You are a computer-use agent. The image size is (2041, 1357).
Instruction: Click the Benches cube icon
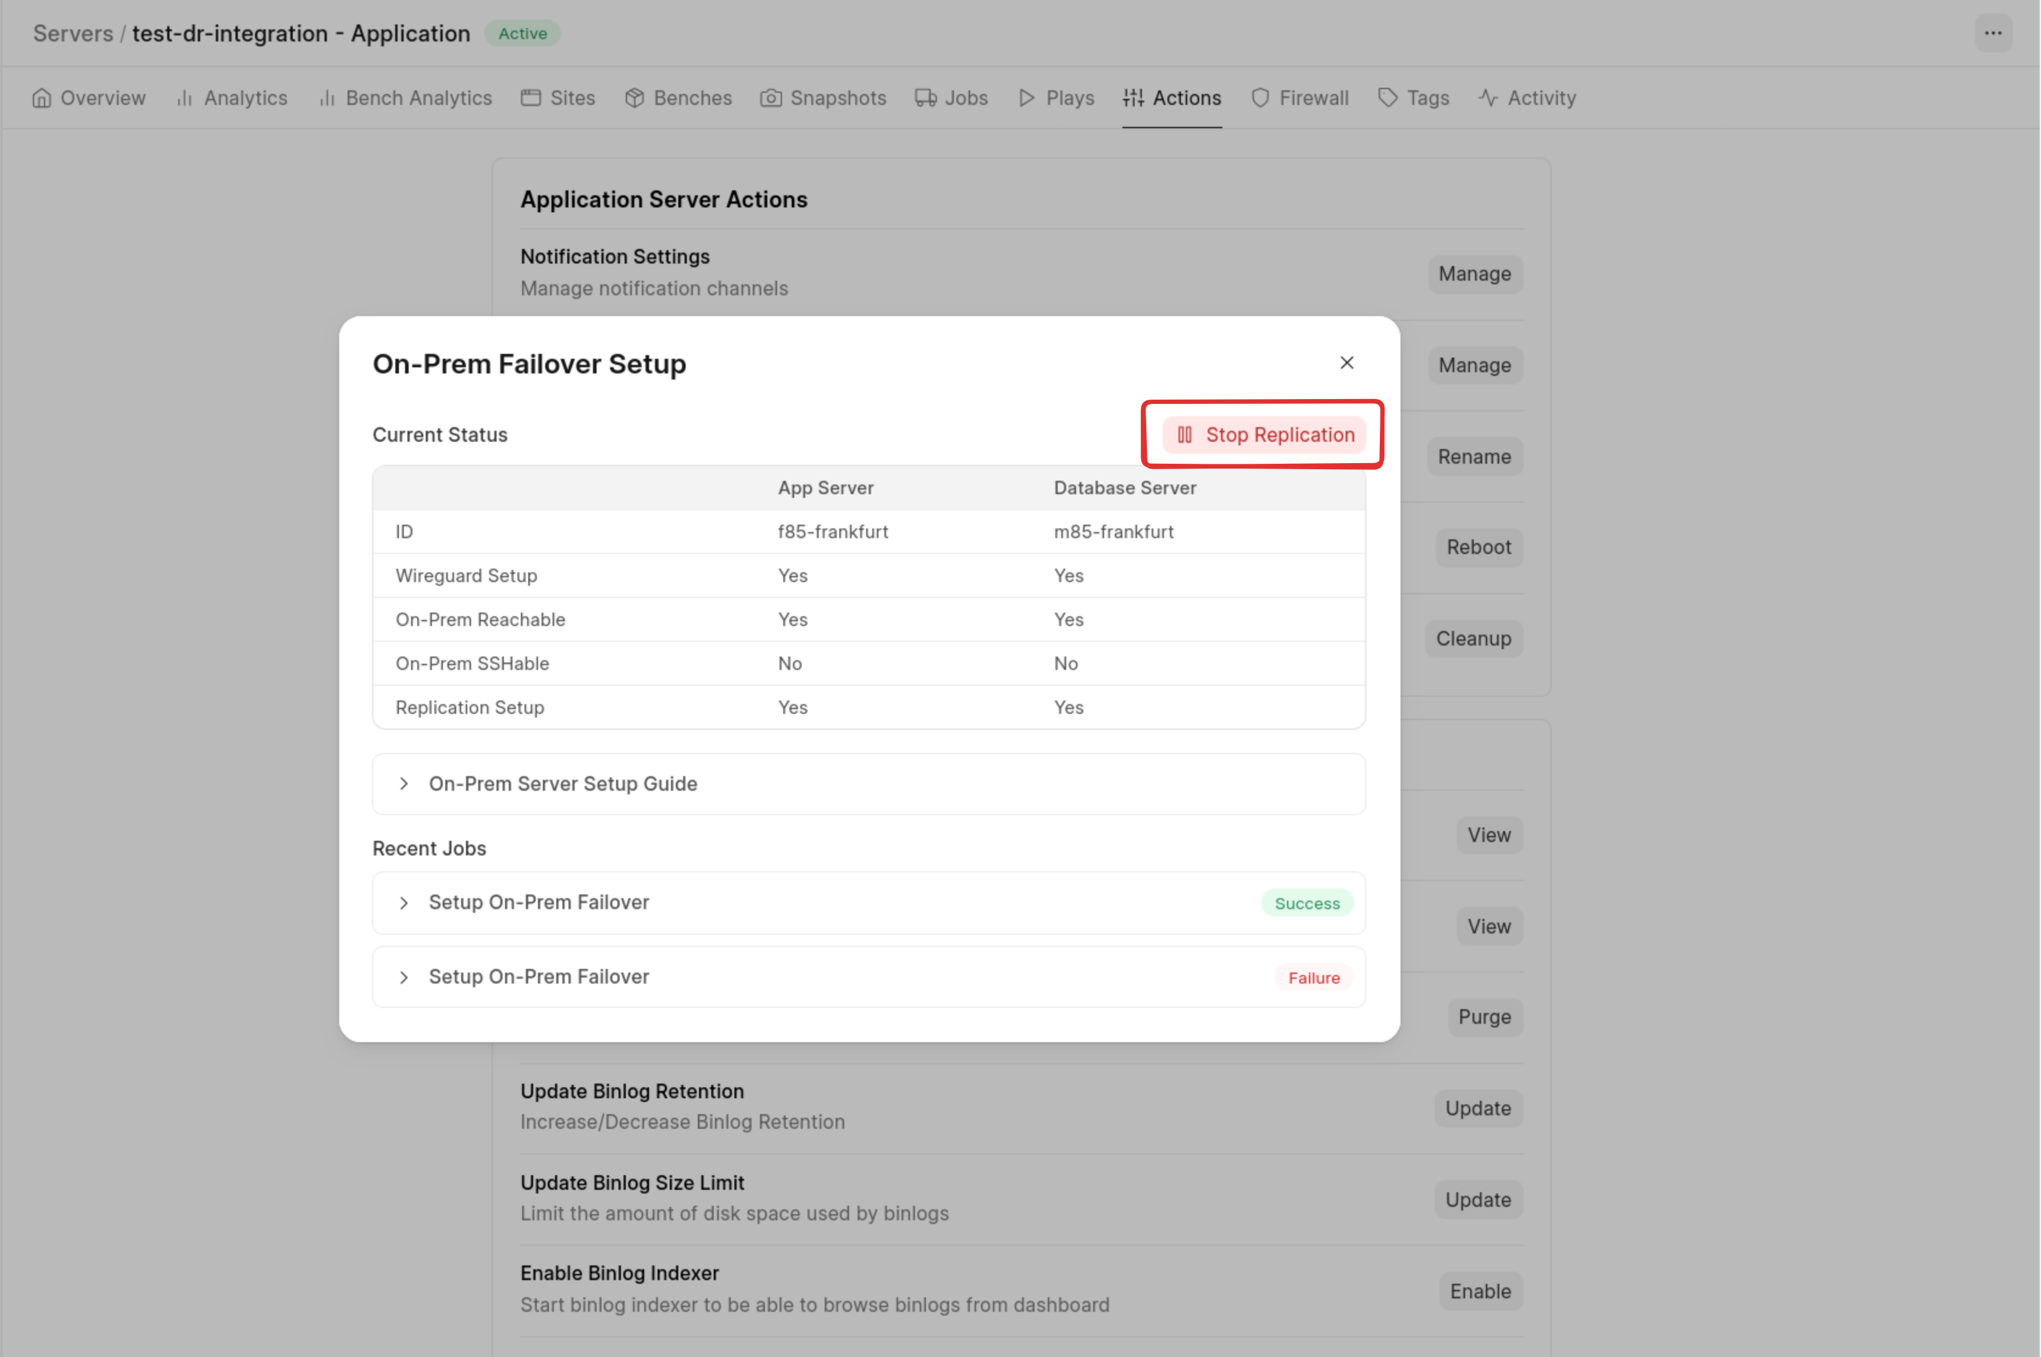[x=634, y=98]
